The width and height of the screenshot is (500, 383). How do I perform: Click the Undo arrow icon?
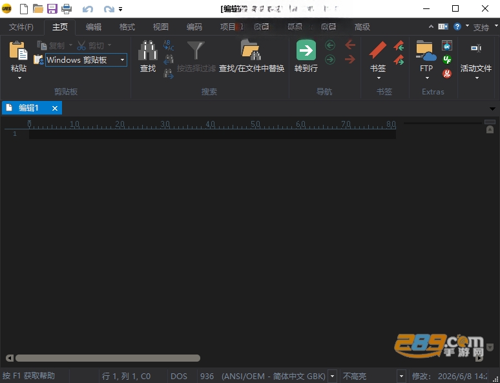tap(88, 9)
